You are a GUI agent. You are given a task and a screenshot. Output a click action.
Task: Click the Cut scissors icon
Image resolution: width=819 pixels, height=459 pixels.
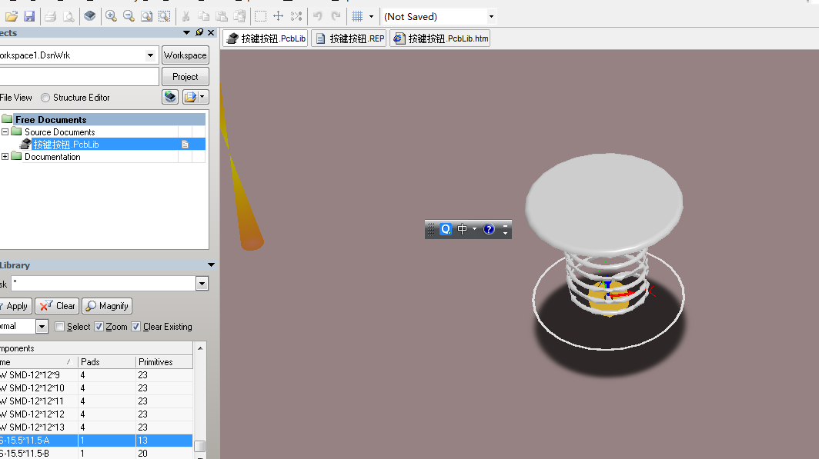[186, 17]
